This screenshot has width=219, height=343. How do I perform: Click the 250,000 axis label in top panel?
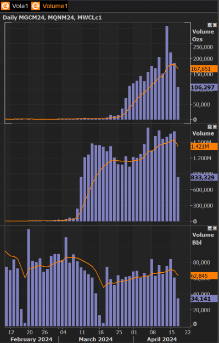(x=203, y=47)
